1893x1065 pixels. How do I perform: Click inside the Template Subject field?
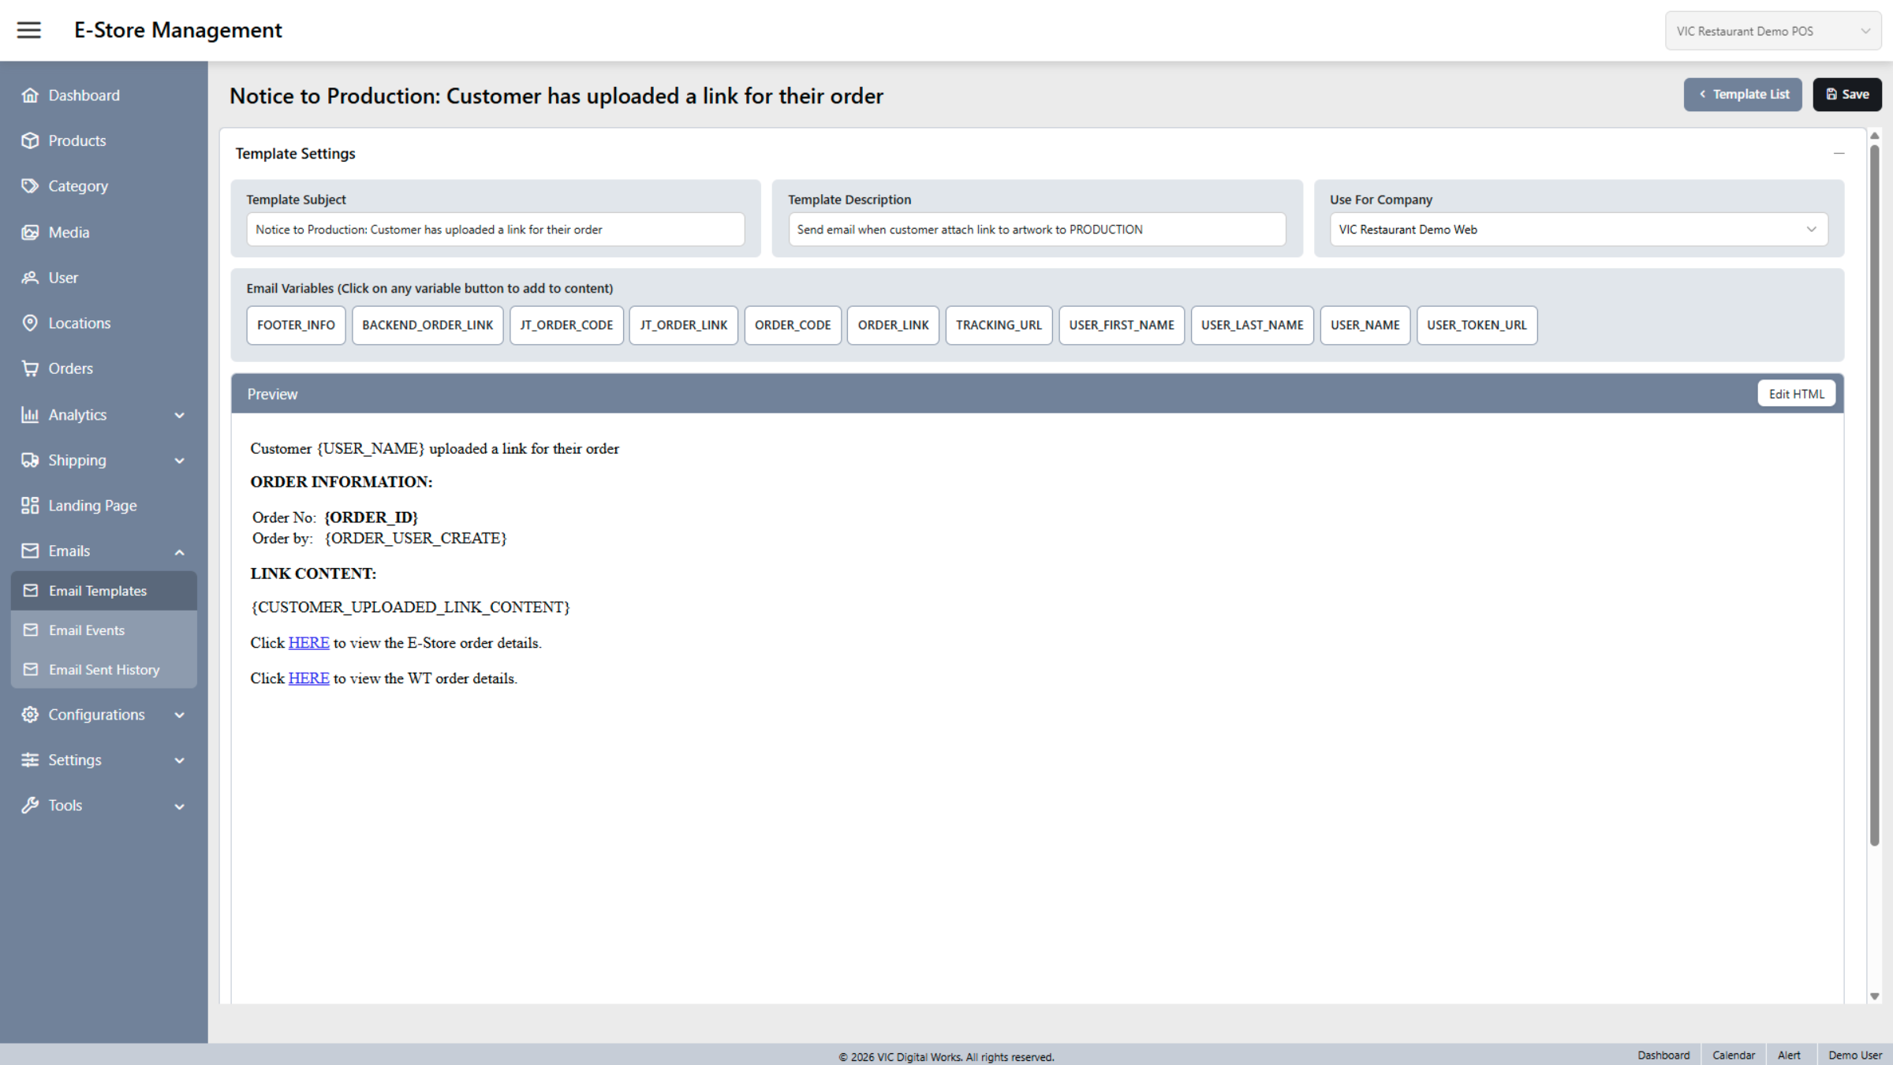pos(495,230)
